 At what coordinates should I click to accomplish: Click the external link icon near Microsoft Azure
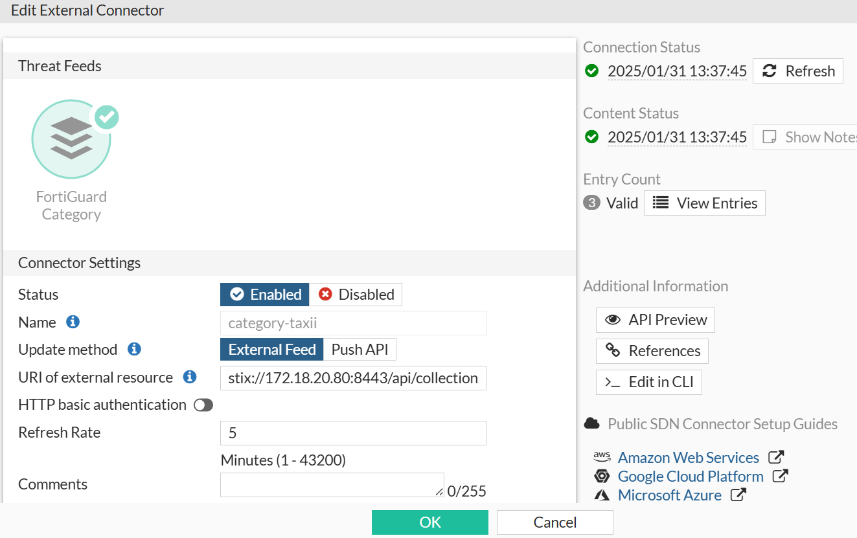(738, 495)
